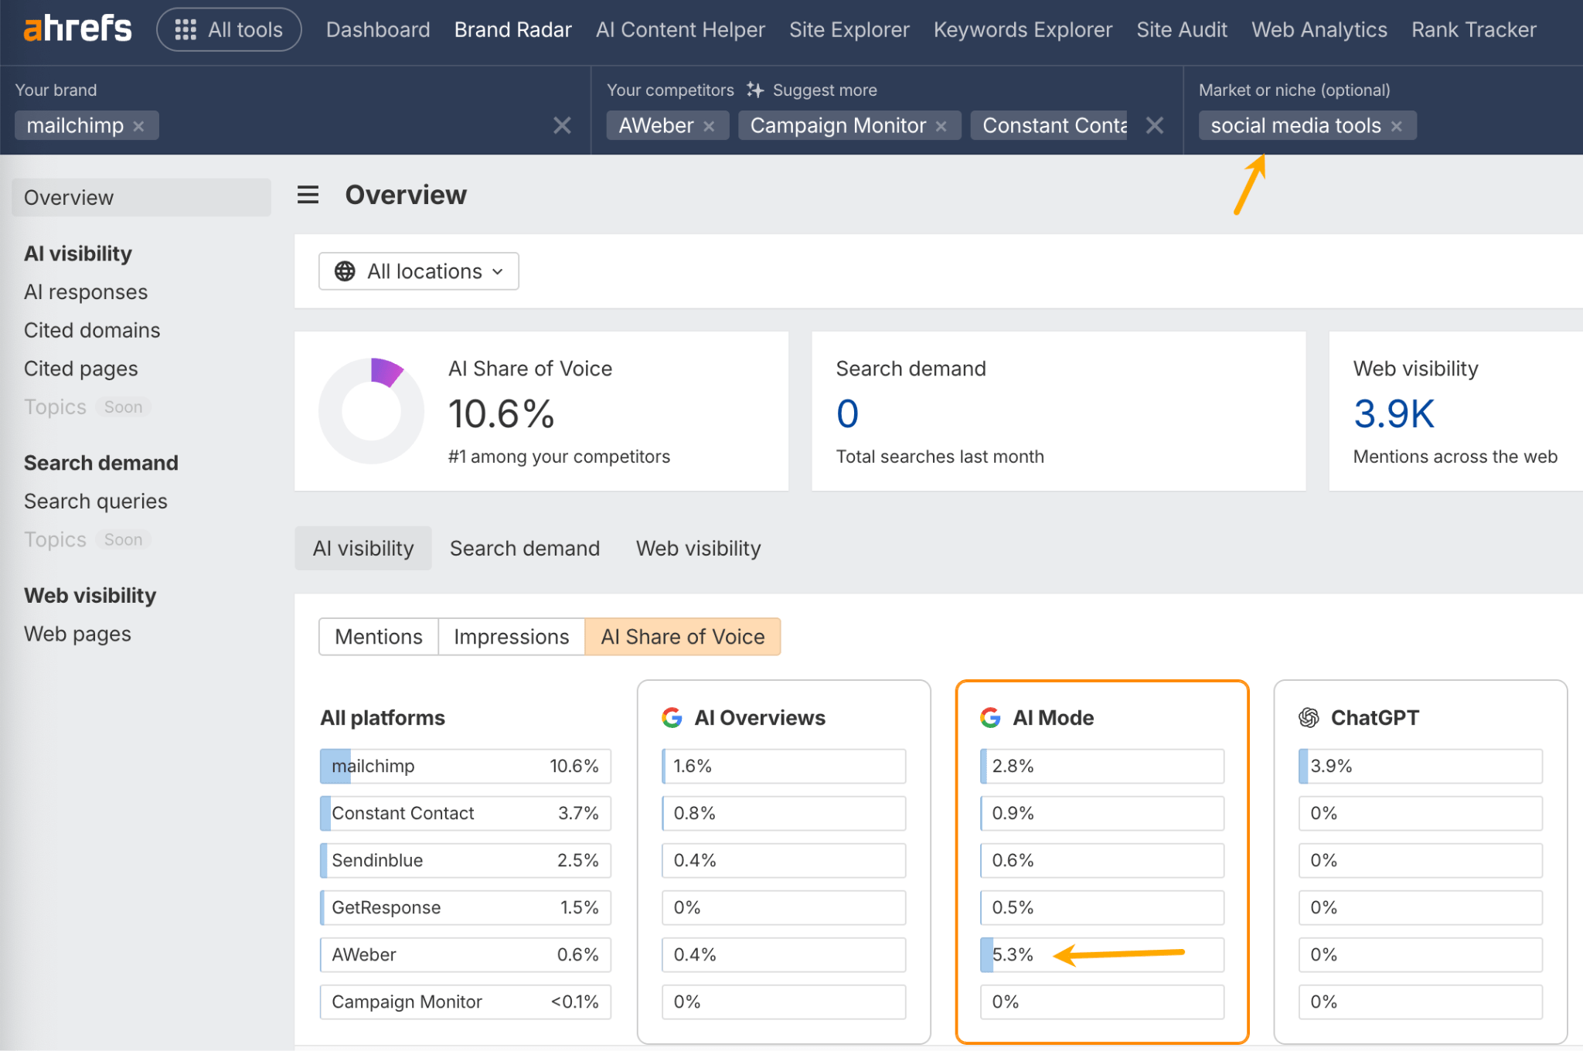Click the AI Share of Voice donut chart
Image resolution: width=1583 pixels, height=1051 pixels.
point(372,410)
